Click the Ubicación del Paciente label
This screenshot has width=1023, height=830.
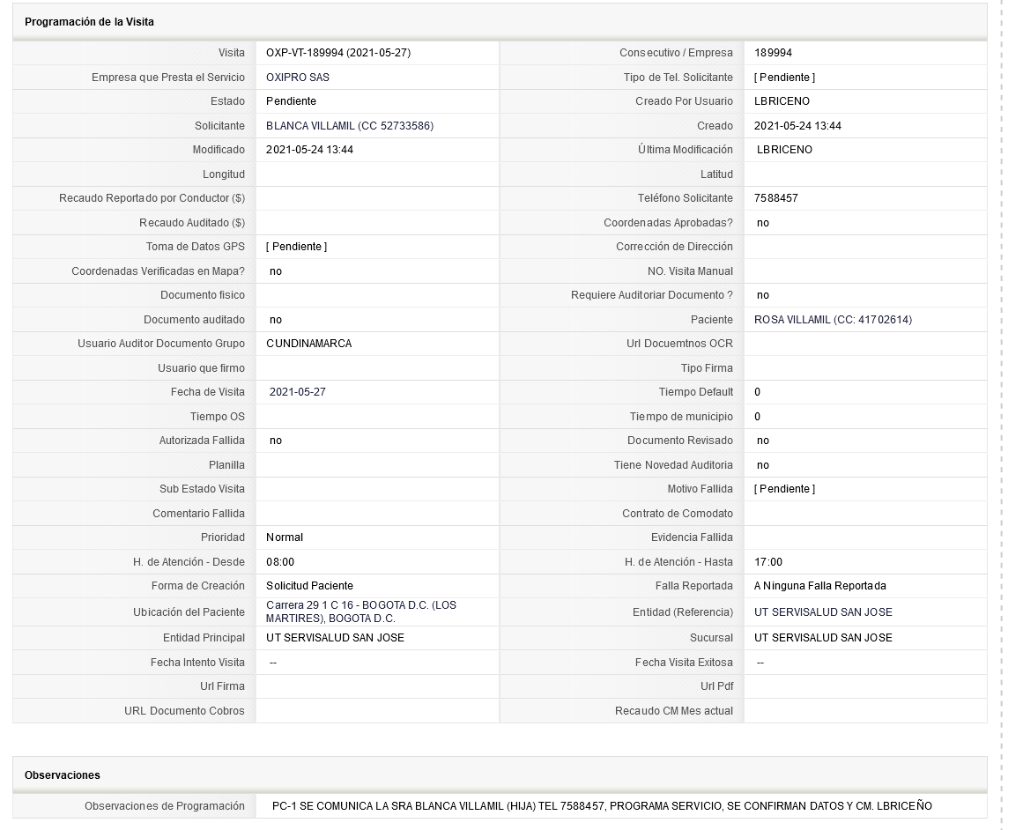(189, 612)
